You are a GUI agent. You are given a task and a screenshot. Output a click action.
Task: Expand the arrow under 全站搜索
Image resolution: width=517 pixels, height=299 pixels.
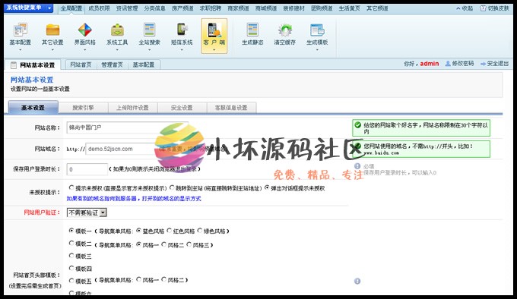149,49
